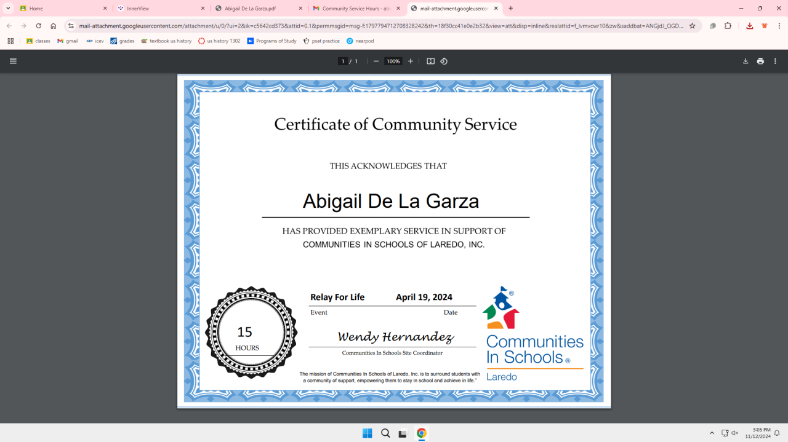Screen dimensions: 788x442
Task: Zoom out with the minus button
Action: [376, 61]
